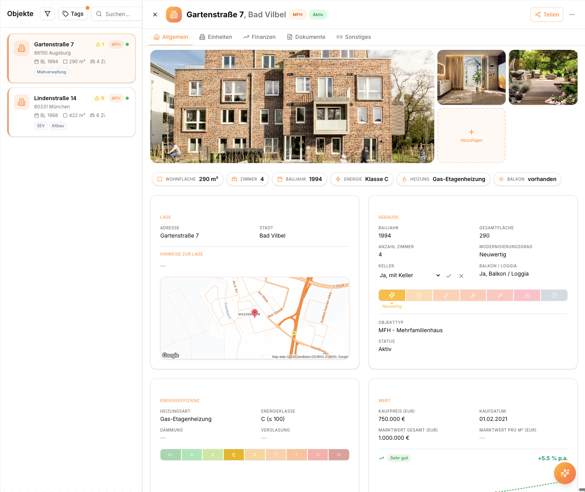The width and height of the screenshot is (585, 492).
Task: Open the main brick building photo
Action: pyautogui.click(x=292, y=106)
